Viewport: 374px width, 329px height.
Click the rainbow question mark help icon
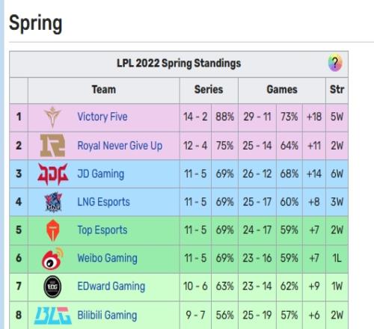click(335, 63)
